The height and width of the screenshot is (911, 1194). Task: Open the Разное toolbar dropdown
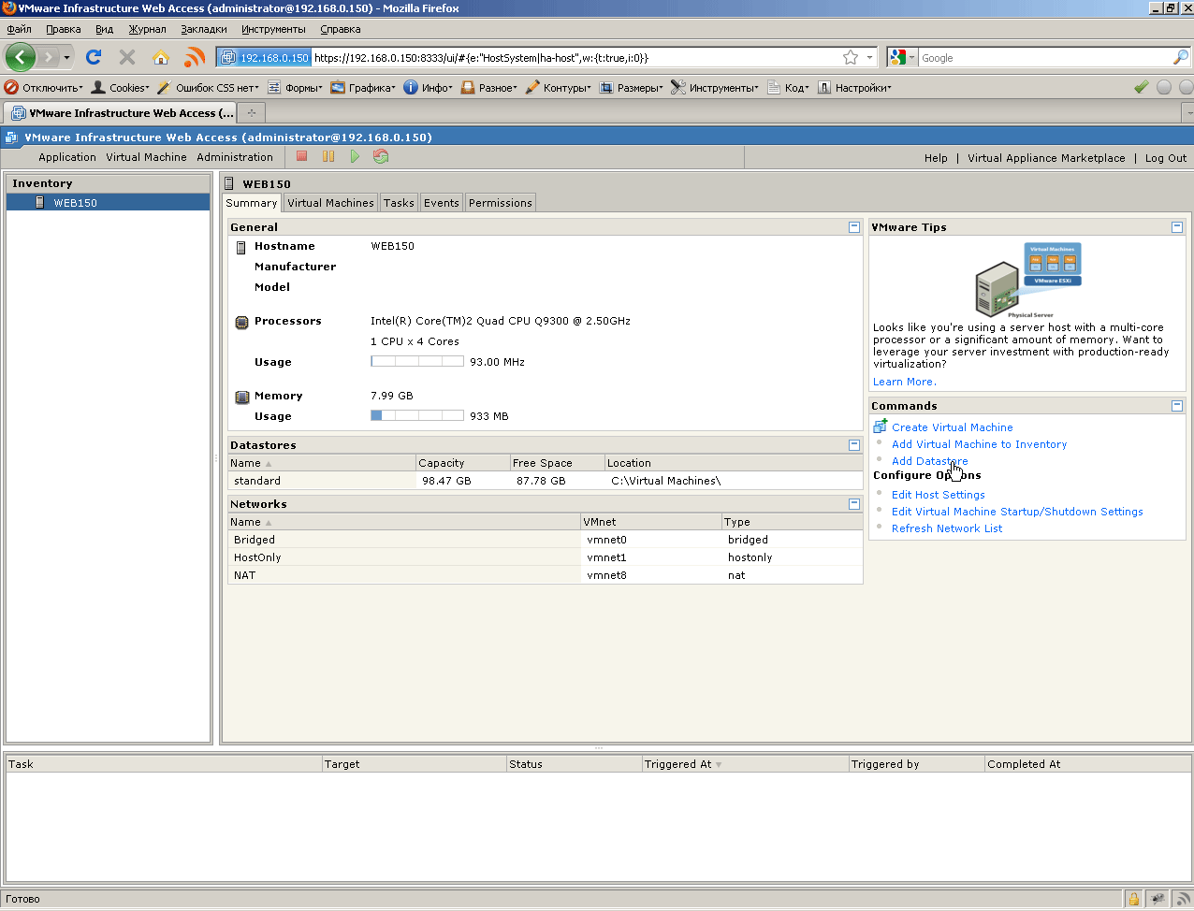click(489, 88)
